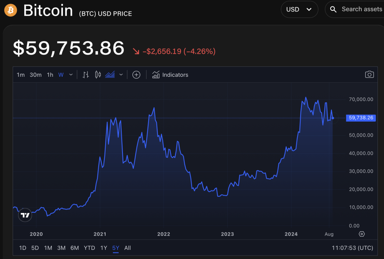Select the Bars chart style icon
Screen dimensions: 384x259
click(86, 75)
